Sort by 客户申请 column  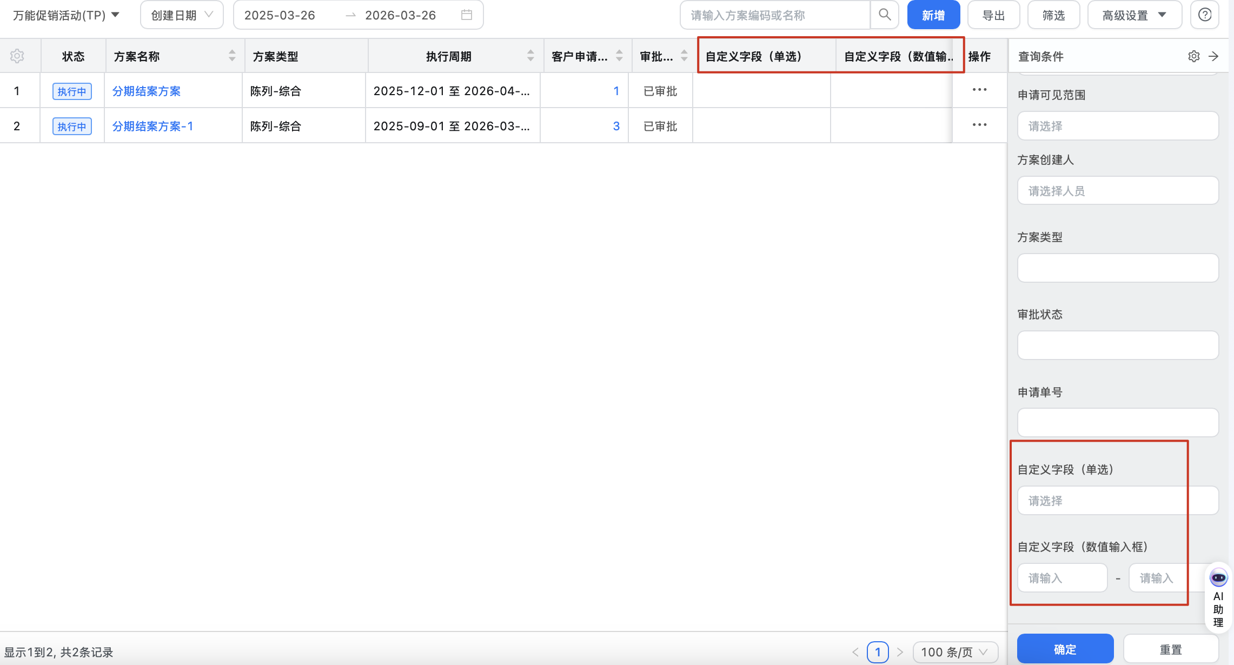click(x=620, y=56)
